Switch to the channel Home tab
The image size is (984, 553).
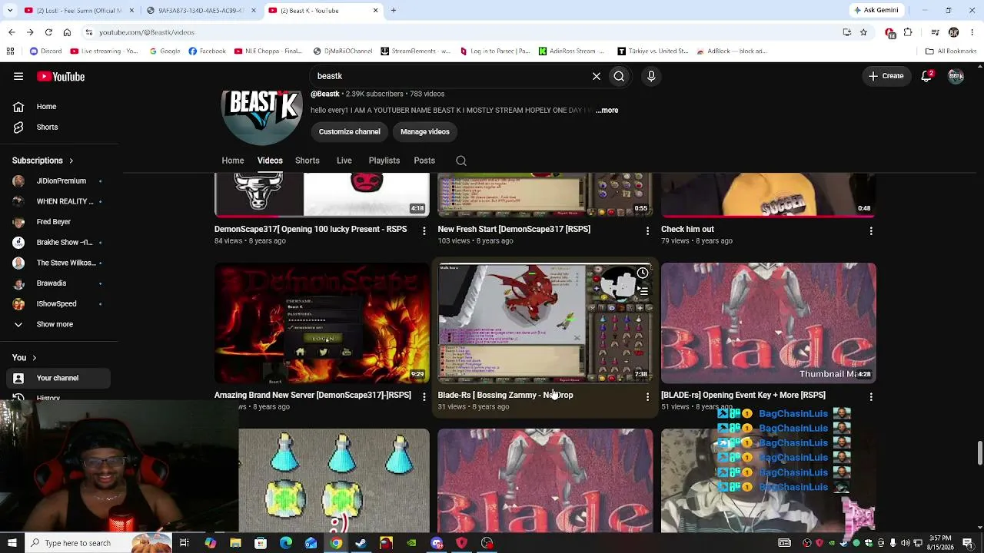point(233,161)
